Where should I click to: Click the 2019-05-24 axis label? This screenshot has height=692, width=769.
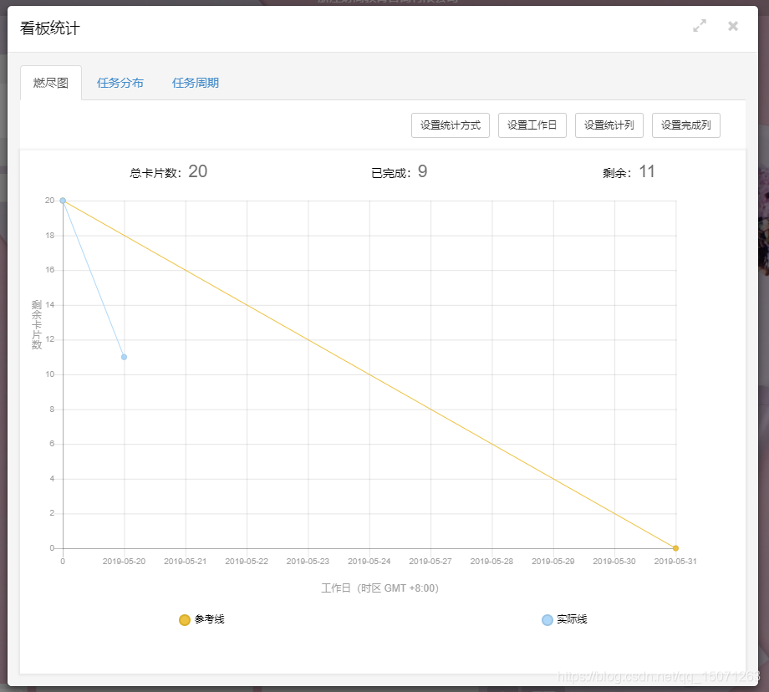[x=369, y=562]
